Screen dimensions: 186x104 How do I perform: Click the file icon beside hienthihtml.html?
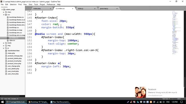pyautogui.click(x=6, y=51)
